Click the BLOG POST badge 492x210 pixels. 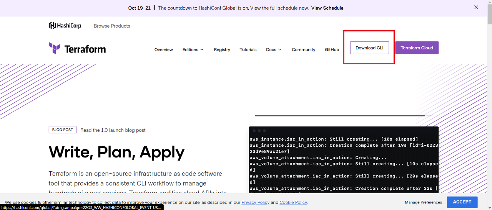(63, 130)
